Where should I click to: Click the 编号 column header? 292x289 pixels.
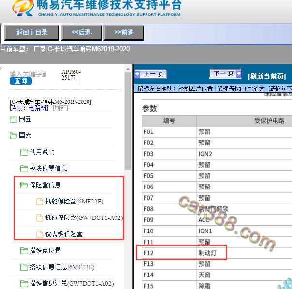click(169, 121)
